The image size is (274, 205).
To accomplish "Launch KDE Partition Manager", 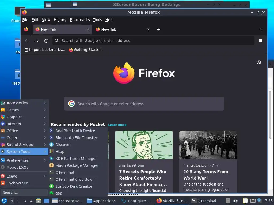I will 78,159.
